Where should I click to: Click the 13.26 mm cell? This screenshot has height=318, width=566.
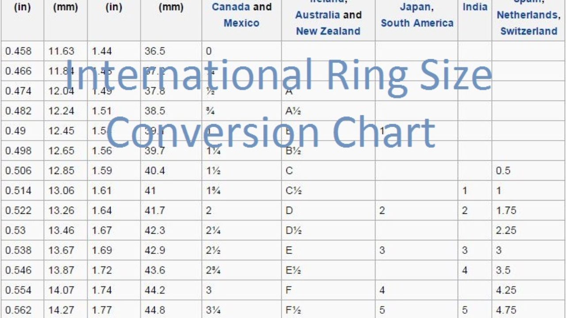coord(65,211)
